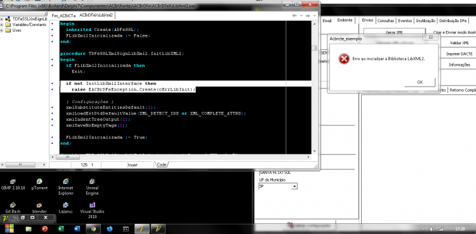Close the Acbrcte_exemplo error dialog
The height and width of the screenshot is (234, 476).
(x=430, y=37)
